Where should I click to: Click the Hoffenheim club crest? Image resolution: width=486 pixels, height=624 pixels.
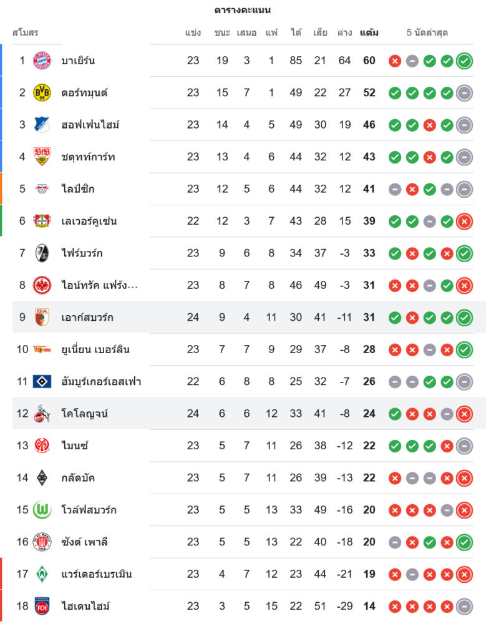(42, 125)
